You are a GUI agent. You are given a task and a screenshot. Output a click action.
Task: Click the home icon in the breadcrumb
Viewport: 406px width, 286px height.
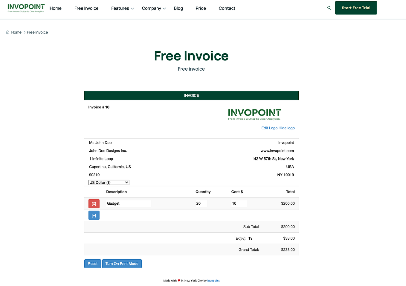point(7,32)
